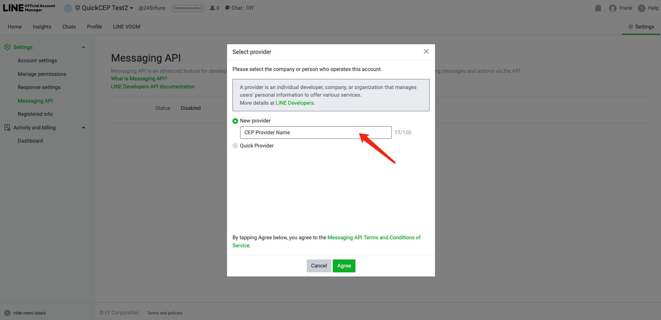Select the Quick Provider radio button
Viewport: 661px width, 320px height.
tap(235, 146)
